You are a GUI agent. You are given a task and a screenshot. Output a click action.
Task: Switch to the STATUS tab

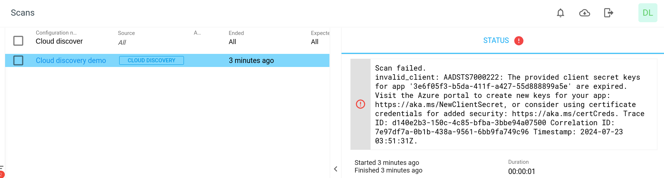coord(496,40)
